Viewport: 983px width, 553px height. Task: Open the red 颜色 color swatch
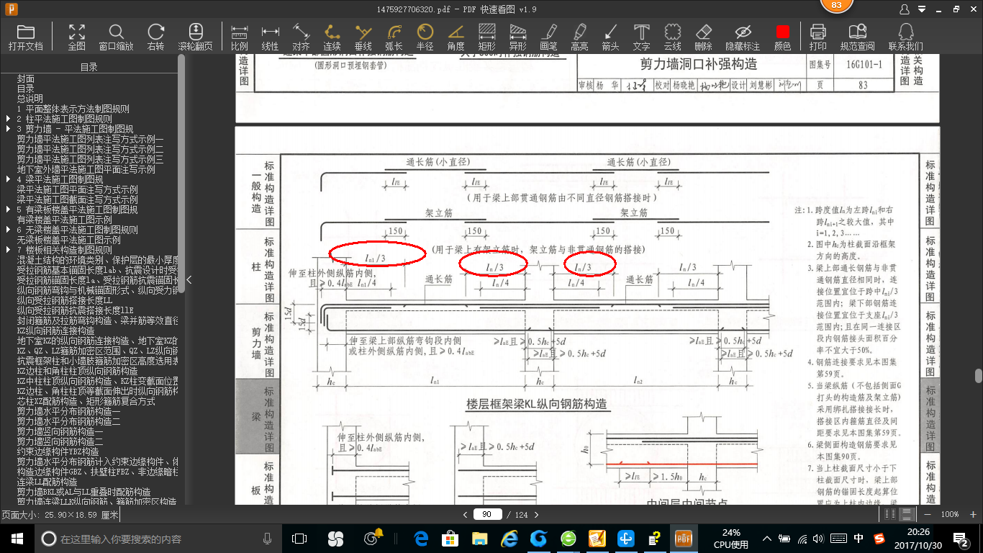(x=782, y=37)
